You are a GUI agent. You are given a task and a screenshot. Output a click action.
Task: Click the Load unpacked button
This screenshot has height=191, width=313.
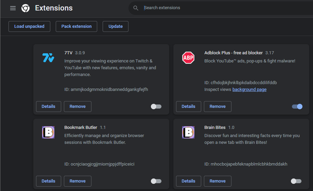pyautogui.click(x=29, y=26)
